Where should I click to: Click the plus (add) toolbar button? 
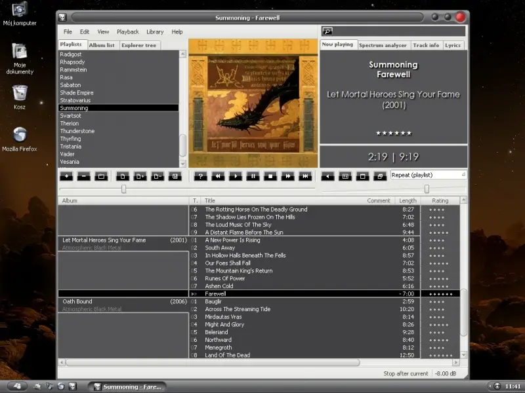[x=66, y=176]
